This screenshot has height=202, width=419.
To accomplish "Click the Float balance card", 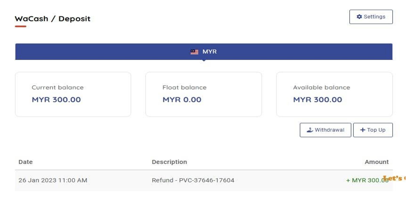I will coord(203,94).
